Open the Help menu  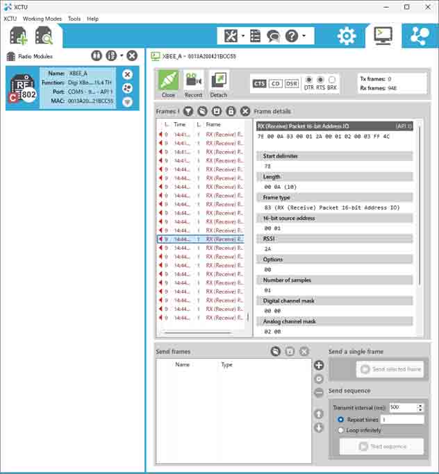(x=92, y=19)
